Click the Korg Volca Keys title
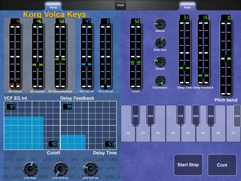Viewport: 241px width, 181px height. coord(55,14)
